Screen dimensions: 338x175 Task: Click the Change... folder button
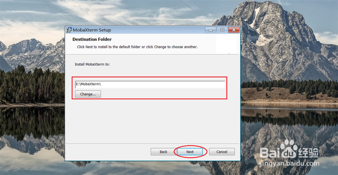point(88,94)
